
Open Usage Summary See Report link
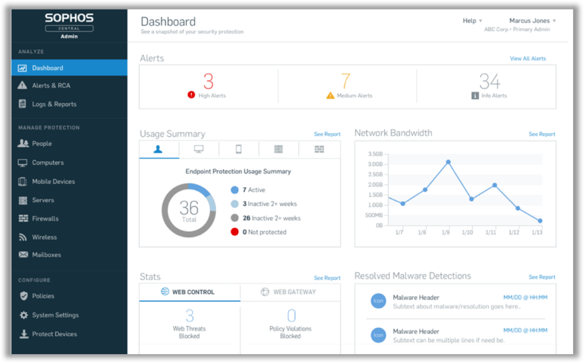coord(327,134)
